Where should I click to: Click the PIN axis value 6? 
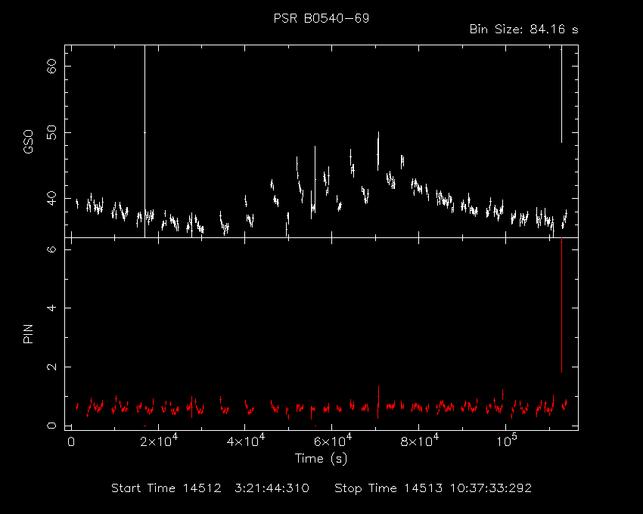51,249
